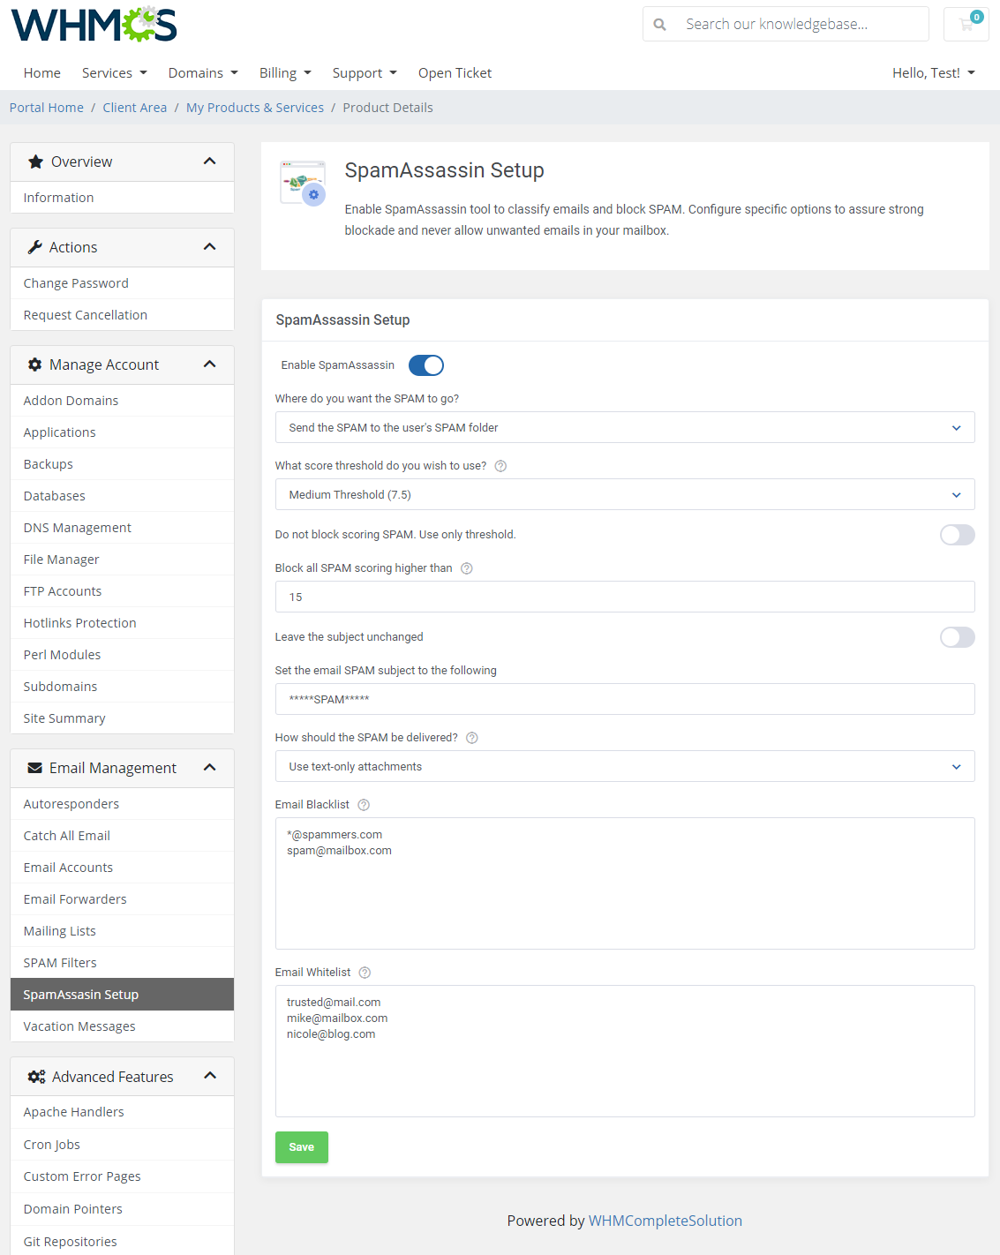Click the Manage Account gear icon
Image resolution: width=1000 pixels, height=1255 pixels.
[35, 364]
